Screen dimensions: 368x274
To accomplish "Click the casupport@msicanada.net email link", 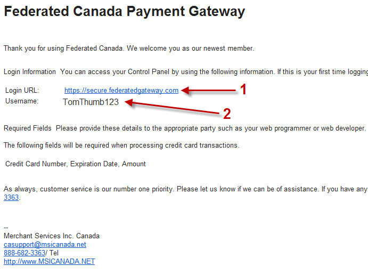I will [45, 244].
